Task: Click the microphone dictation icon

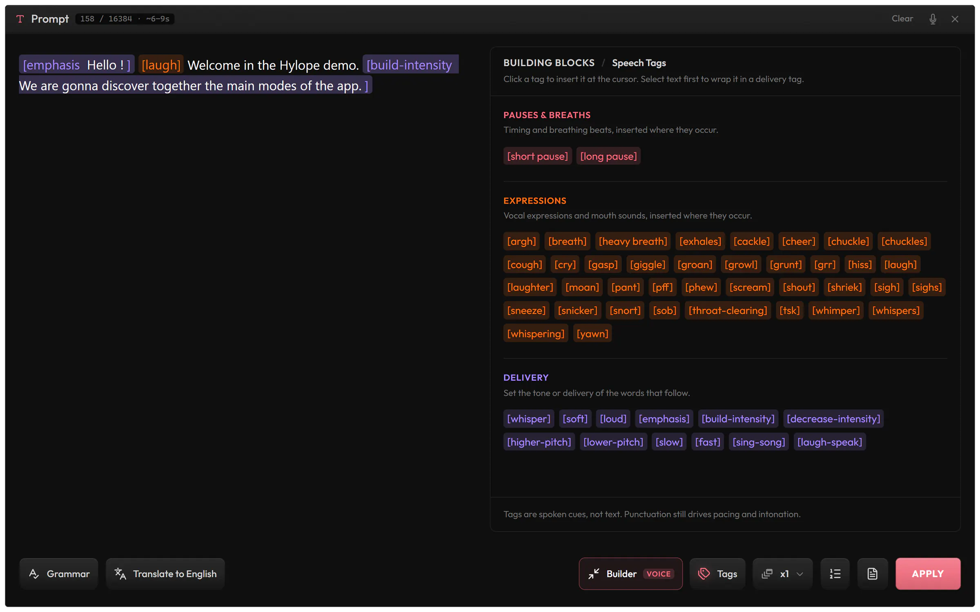Action: pyautogui.click(x=933, y=19)
